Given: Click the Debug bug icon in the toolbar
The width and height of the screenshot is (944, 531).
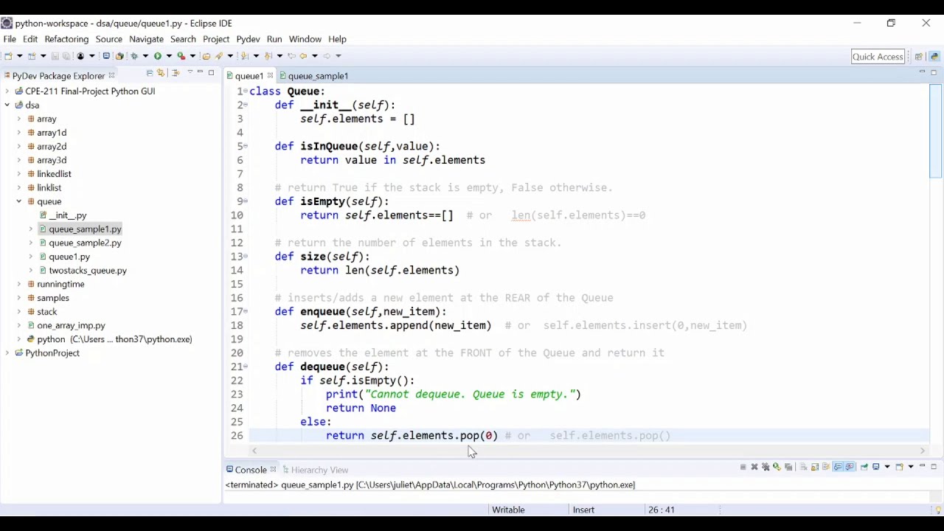Looking at the screenshot, I should click(x=134, y=56).
